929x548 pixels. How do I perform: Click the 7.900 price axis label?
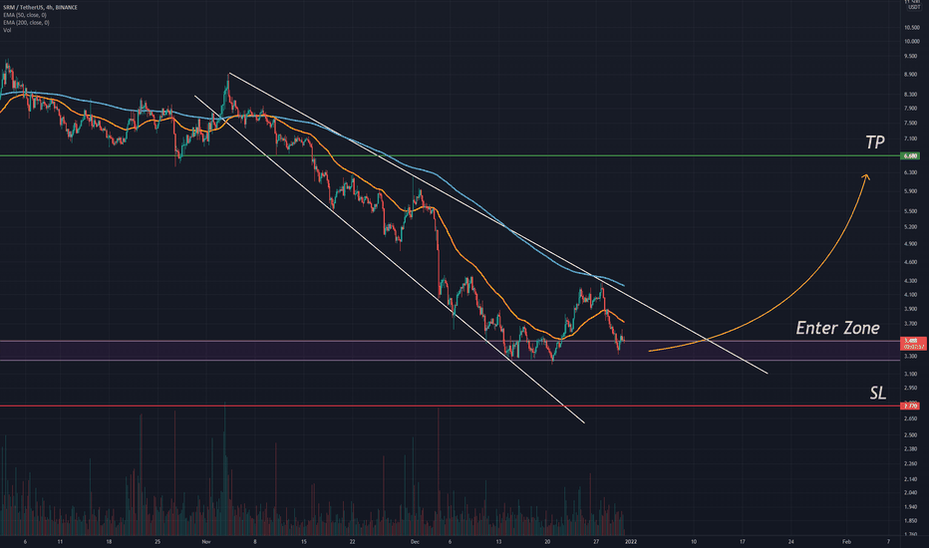(x=912, y=109)
